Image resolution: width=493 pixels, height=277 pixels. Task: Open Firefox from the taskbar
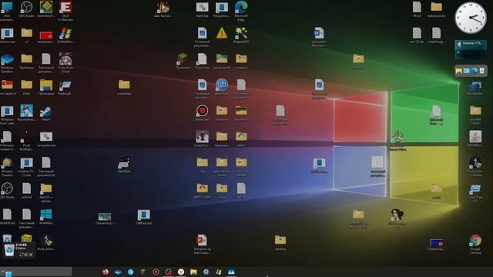coord(106,272)
